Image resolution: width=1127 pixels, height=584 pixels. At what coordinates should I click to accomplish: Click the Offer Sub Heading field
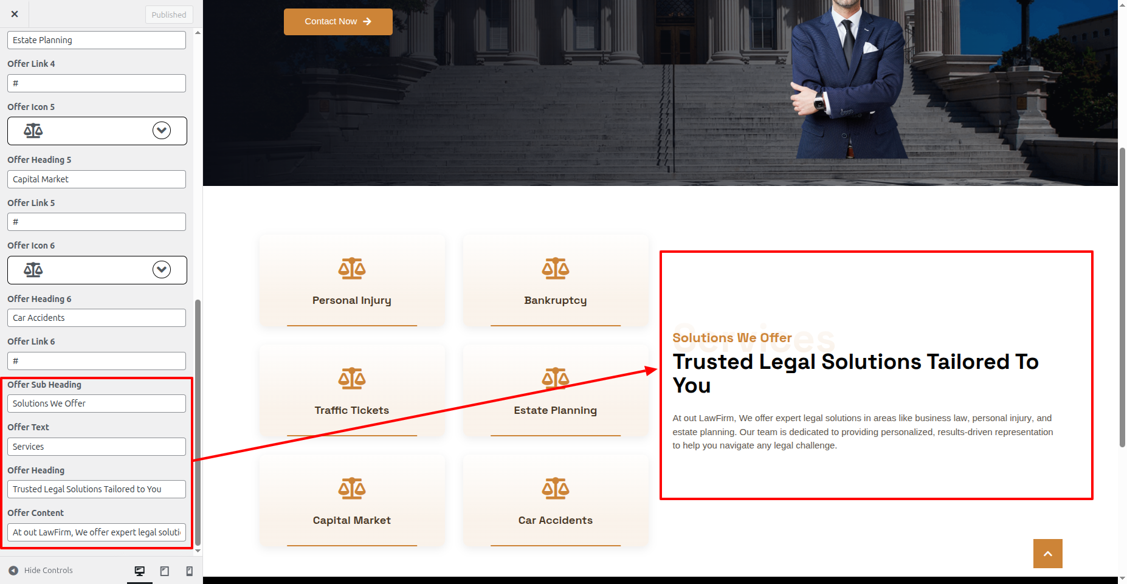pyautogui.click(x=97, y=404)
